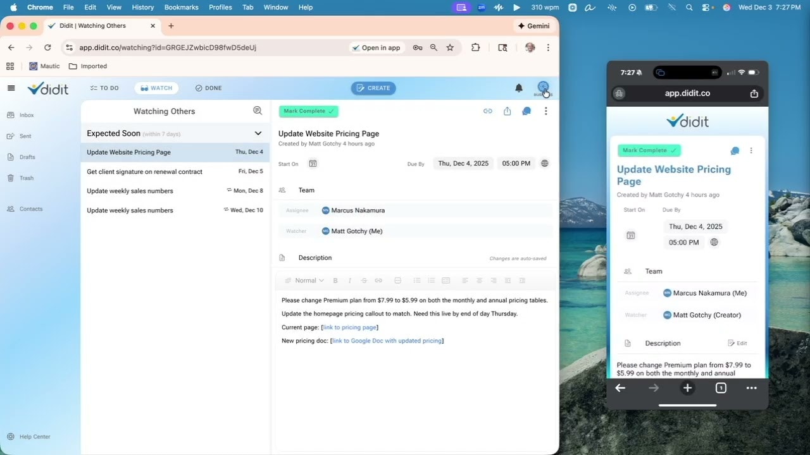Switch to the WATCH tab
810x455 pixels.
pos(156,88)
